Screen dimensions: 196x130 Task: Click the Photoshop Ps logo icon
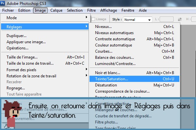tap(3, 3)
